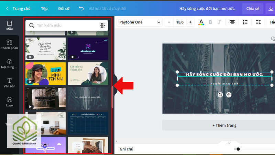The height and width of the screenshot is (155, 275).
Task: Open line spacing options
Action: coord(258,22)
